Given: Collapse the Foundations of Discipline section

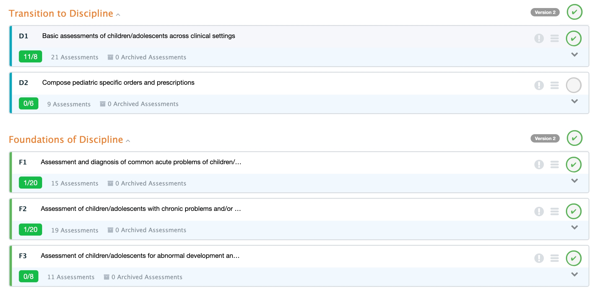Looking at the screenshot, I should point(128,141).
